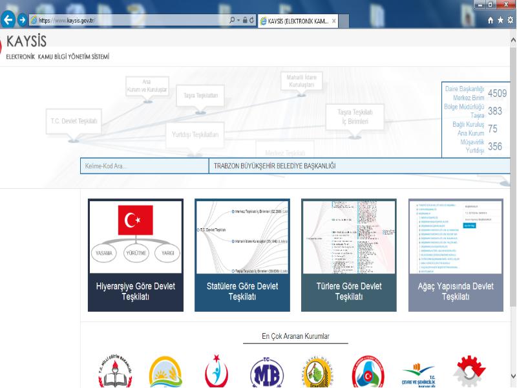517x388 pixels.
Task: Click the 'Taşra Teşkilatları' diagram node
Action: coord(200,95)
